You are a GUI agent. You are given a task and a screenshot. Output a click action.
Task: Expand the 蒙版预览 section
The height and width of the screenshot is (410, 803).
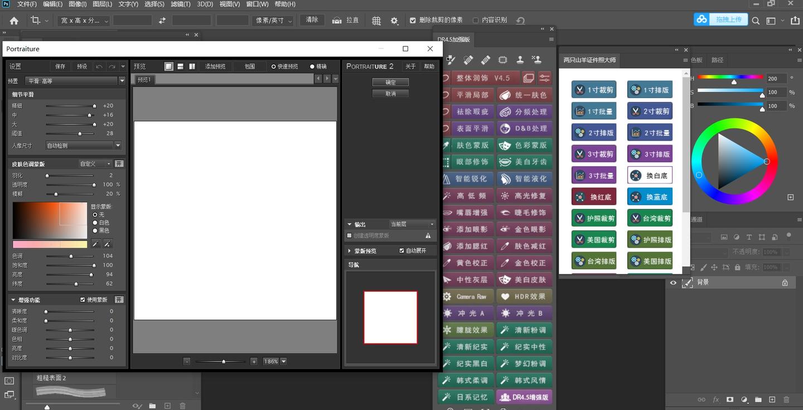(x=349, y=251)
